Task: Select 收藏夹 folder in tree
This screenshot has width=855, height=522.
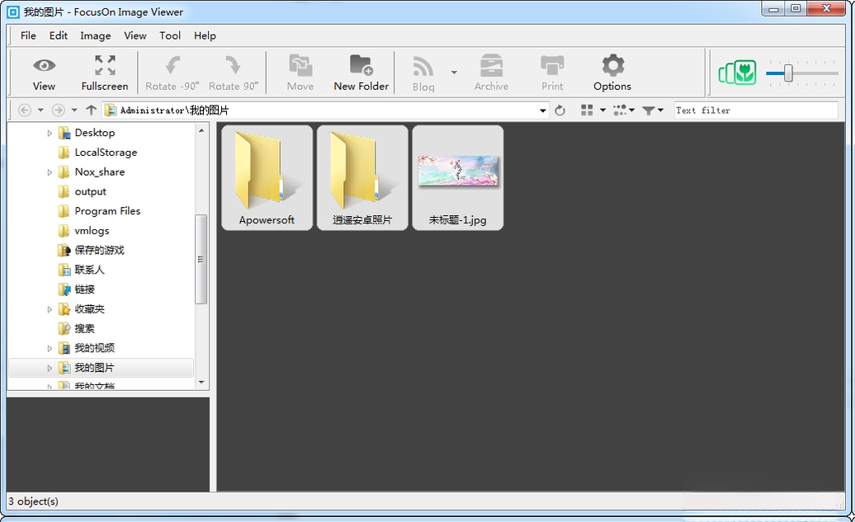Action: [89, 309]
